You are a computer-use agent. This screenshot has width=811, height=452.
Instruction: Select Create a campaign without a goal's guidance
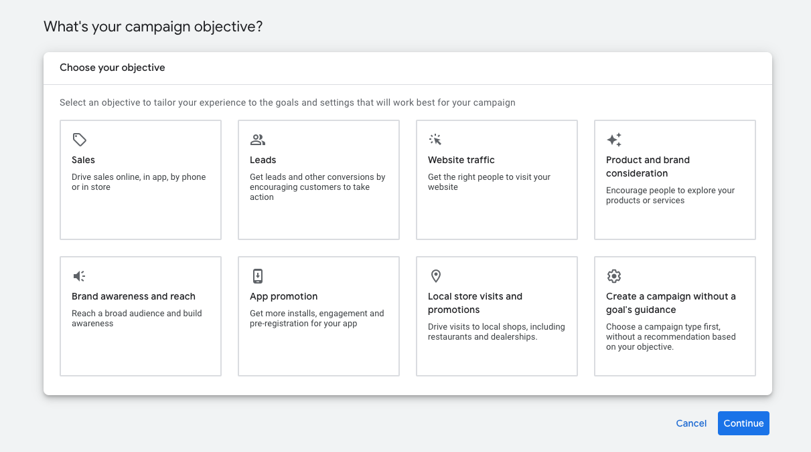pos(670,303)
